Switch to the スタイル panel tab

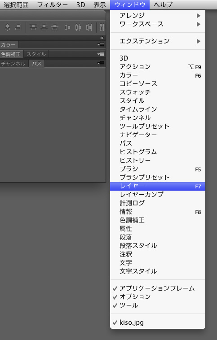click(x=36, y=54)
